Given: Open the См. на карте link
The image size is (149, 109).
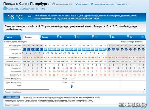Looking at the screenshot, I should point(83,4).
